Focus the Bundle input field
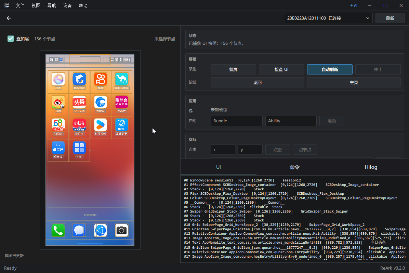 click(237, 121)
